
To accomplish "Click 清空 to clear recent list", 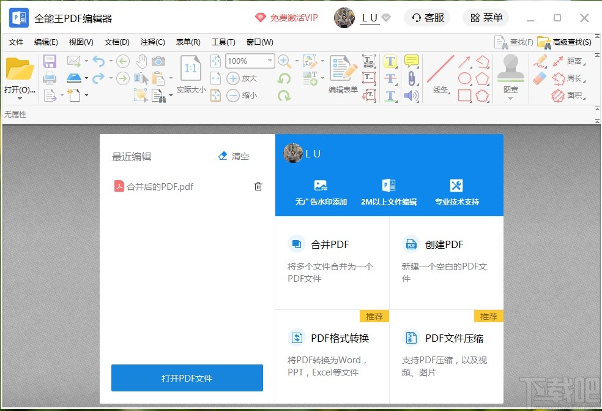I will point(234,156).
